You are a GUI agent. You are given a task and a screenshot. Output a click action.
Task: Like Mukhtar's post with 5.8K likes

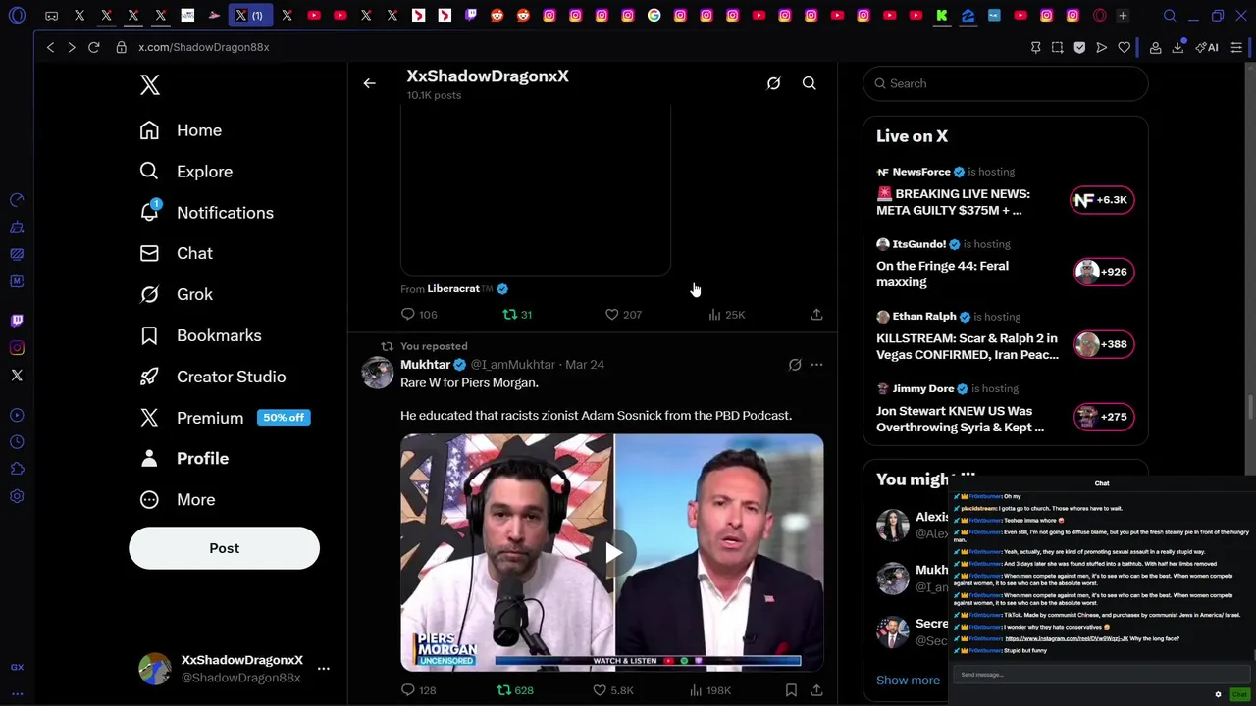pos(613,691)
